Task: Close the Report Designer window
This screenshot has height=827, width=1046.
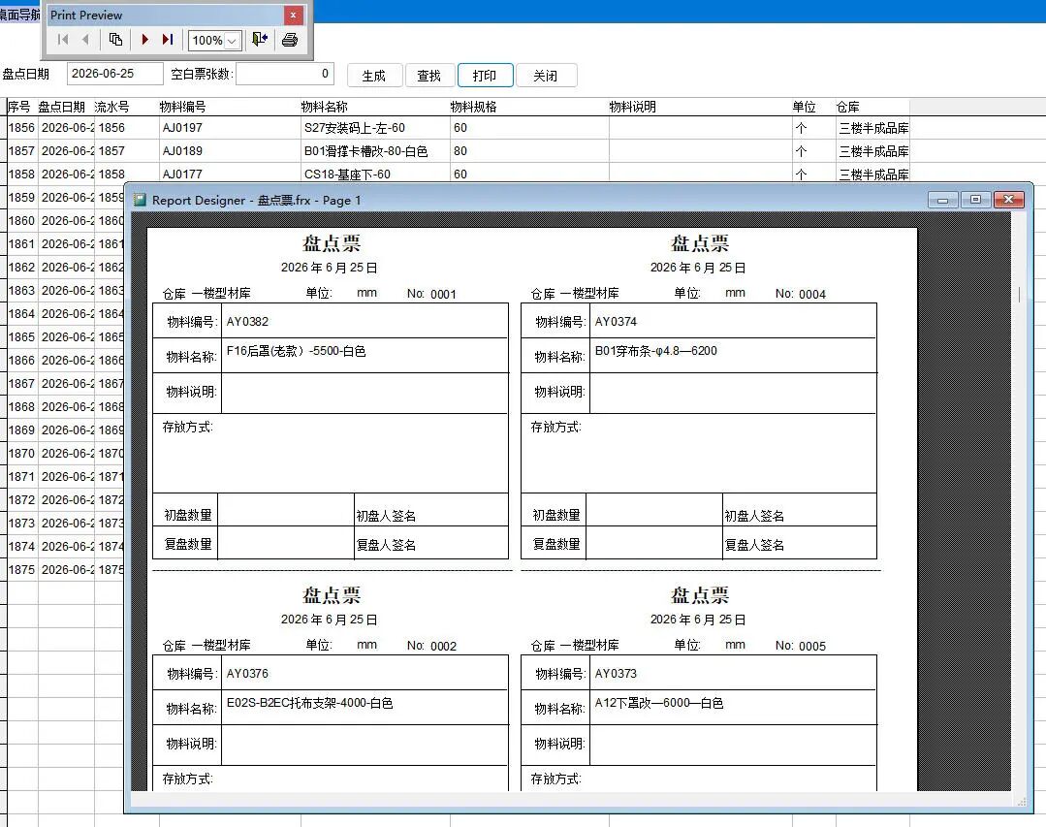Action: (1008, 200)
